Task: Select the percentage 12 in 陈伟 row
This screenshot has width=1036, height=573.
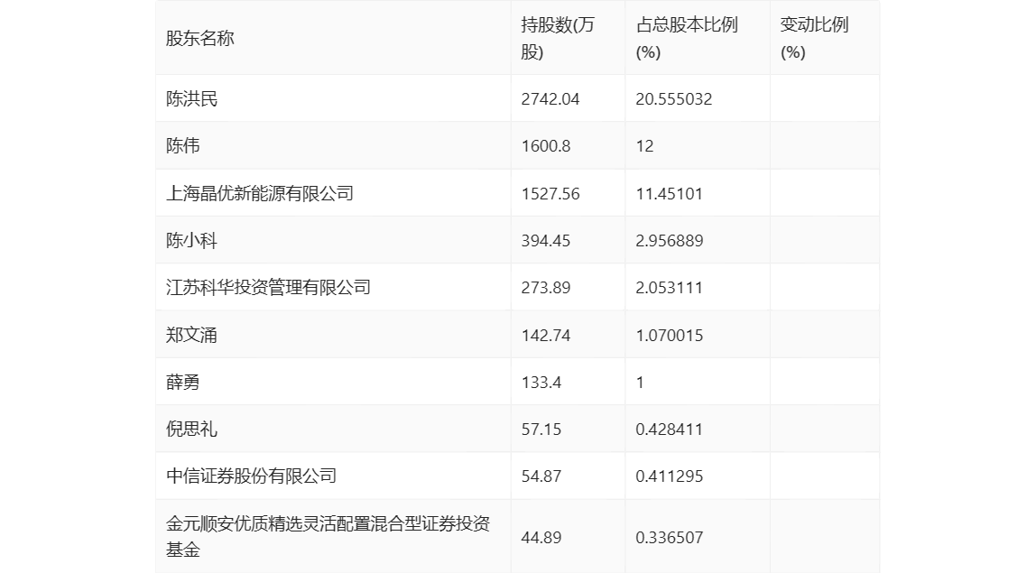Action: tap(644, 146)
